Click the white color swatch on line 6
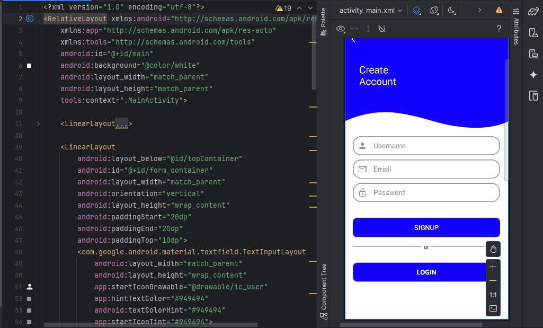 click(x=29, y=65)
